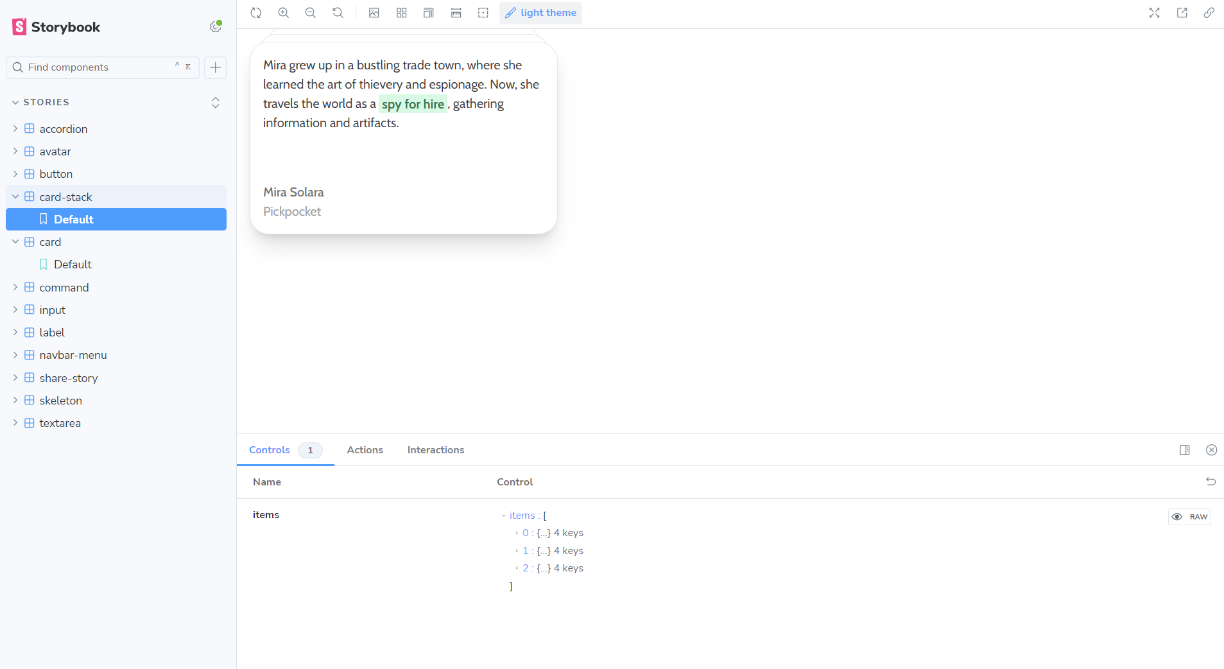Open the Interactions tab

point(435,450)
